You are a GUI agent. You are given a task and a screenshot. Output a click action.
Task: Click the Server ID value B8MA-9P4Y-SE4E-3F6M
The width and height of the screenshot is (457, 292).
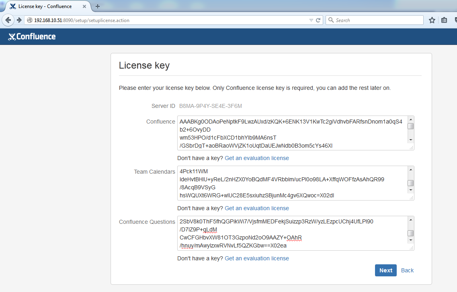(x=211, y=106)
